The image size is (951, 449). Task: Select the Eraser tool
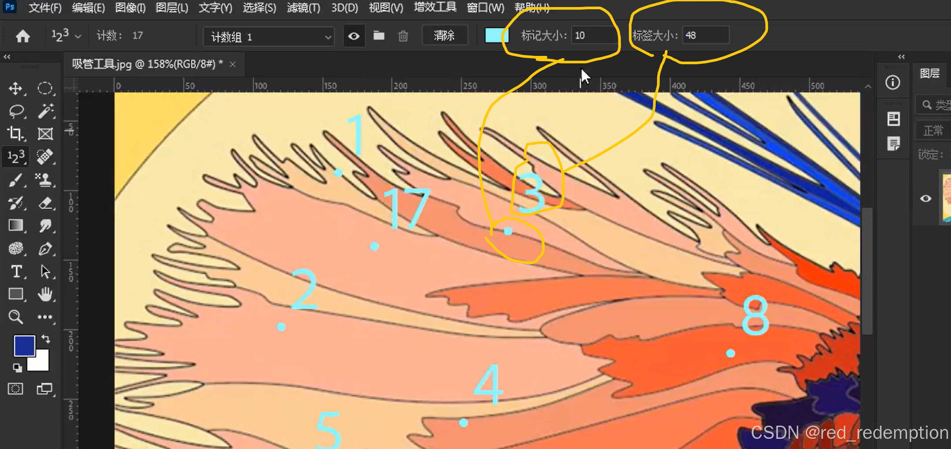coord(45,203)
